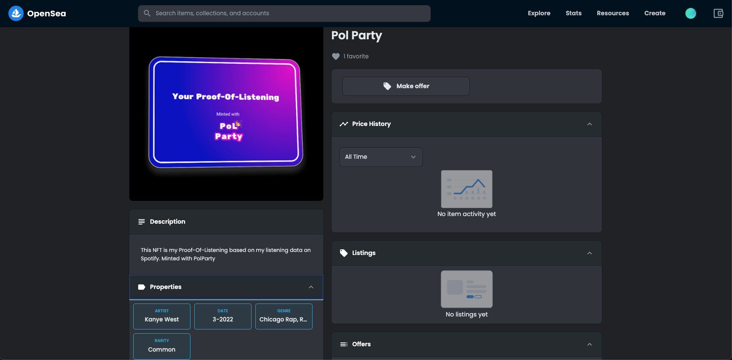This screenshot has width=732, height=360.
Task: Open the All Time range dropdown
Action: coord(381,157)
